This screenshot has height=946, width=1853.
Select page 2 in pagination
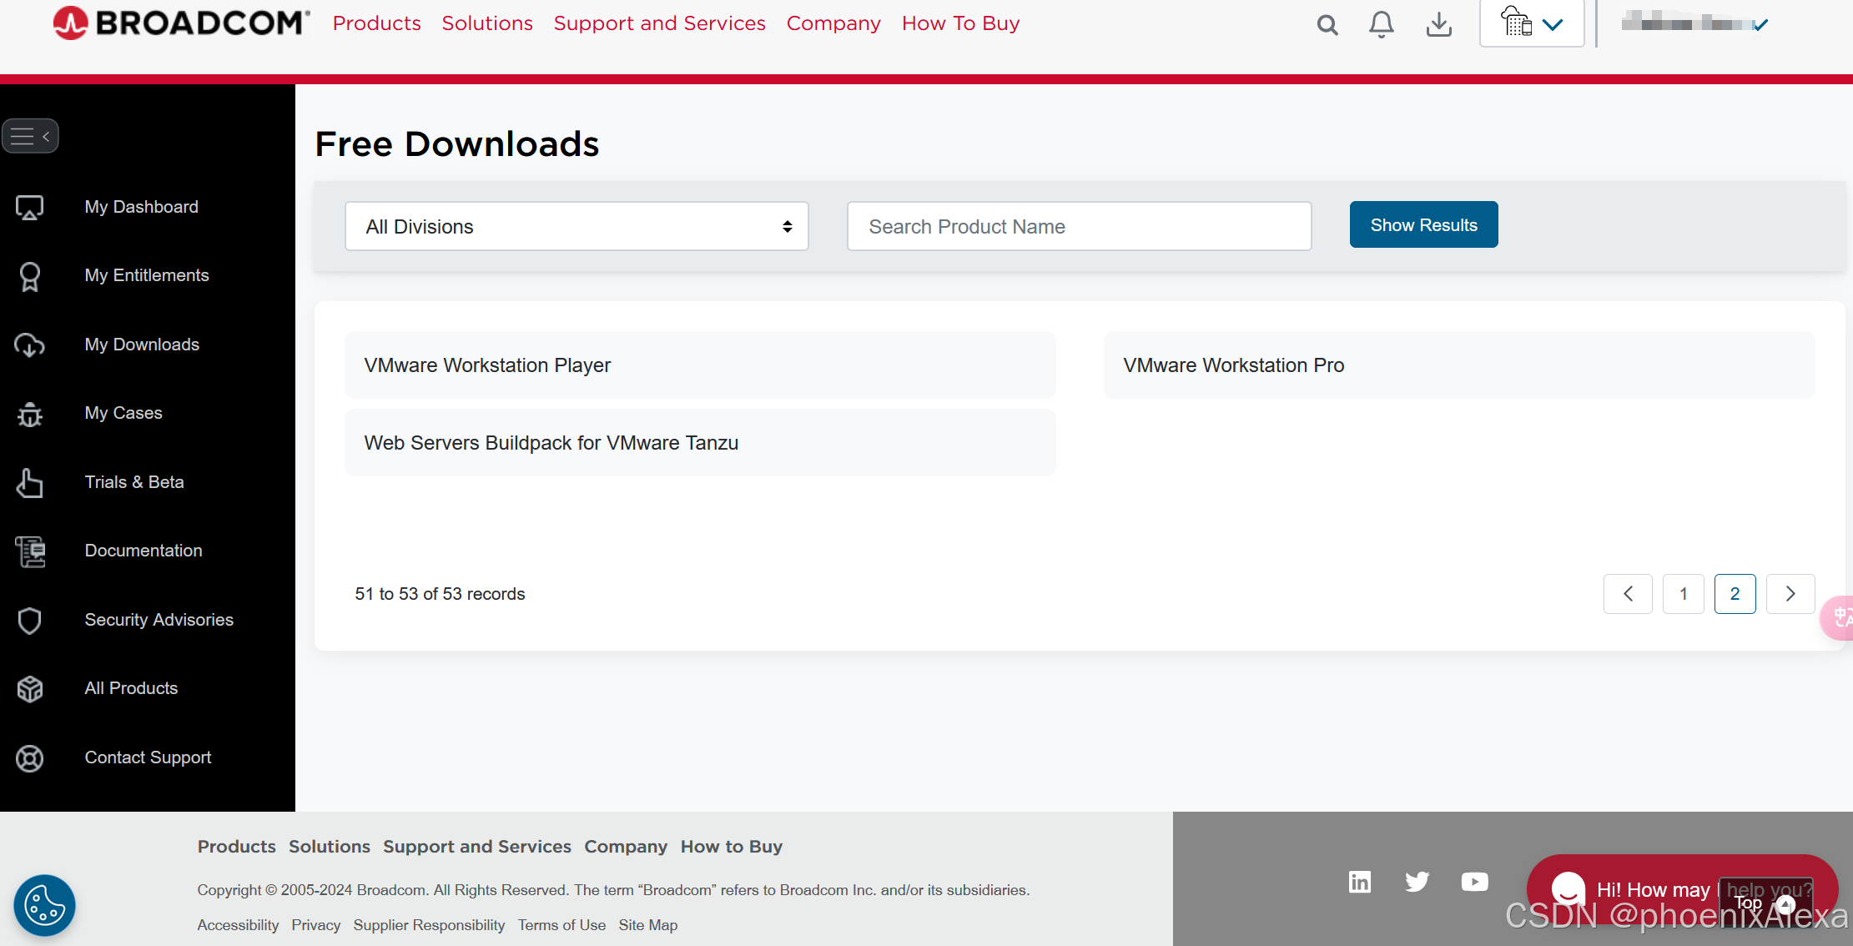[x=1735, y=594]
